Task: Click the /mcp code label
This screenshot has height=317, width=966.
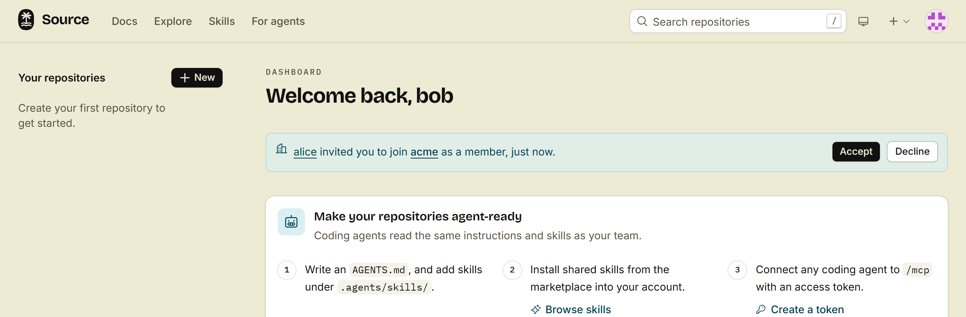Action: (917, 270)
